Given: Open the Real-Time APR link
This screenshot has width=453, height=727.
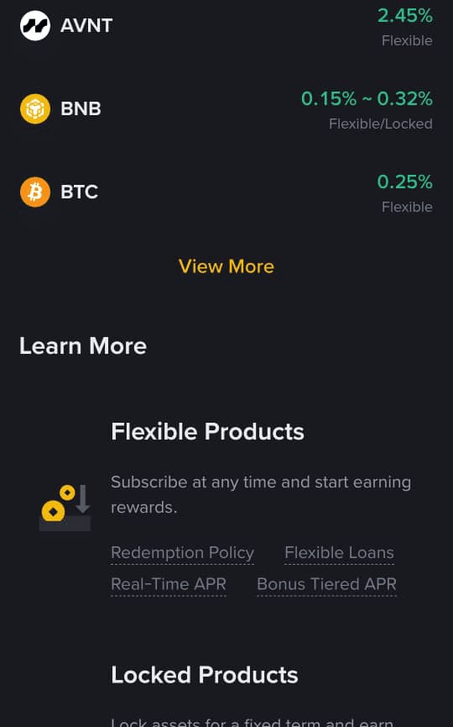Looking at the screenshot, I should [x=169, y=584].
